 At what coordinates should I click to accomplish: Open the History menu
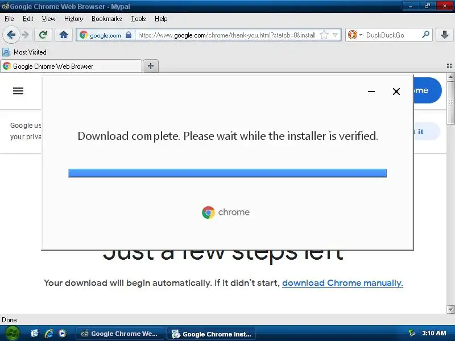pyautogui.click(x=73, y=19)
